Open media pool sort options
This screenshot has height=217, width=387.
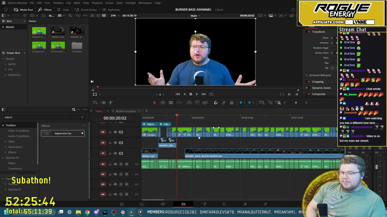point(78,16)
